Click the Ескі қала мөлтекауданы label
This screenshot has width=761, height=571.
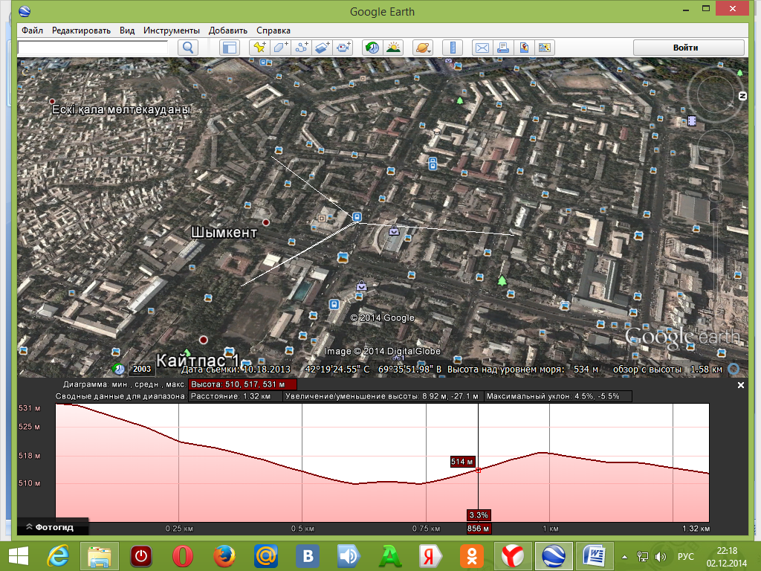click(121, 109)
